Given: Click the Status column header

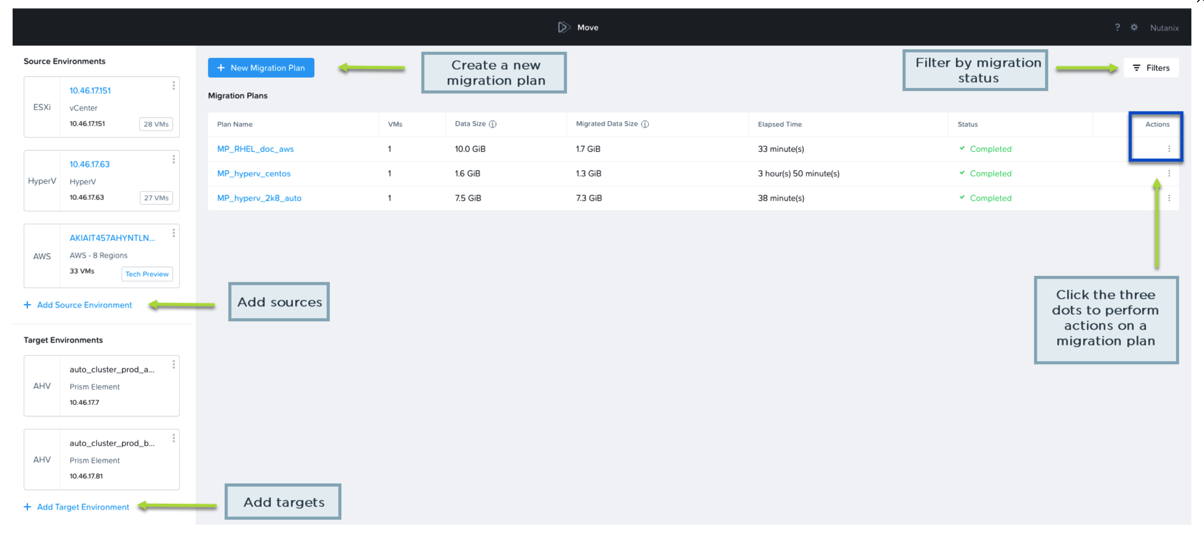Looking at the screenshot, I should pyautogui.click(x=968, y=124).
